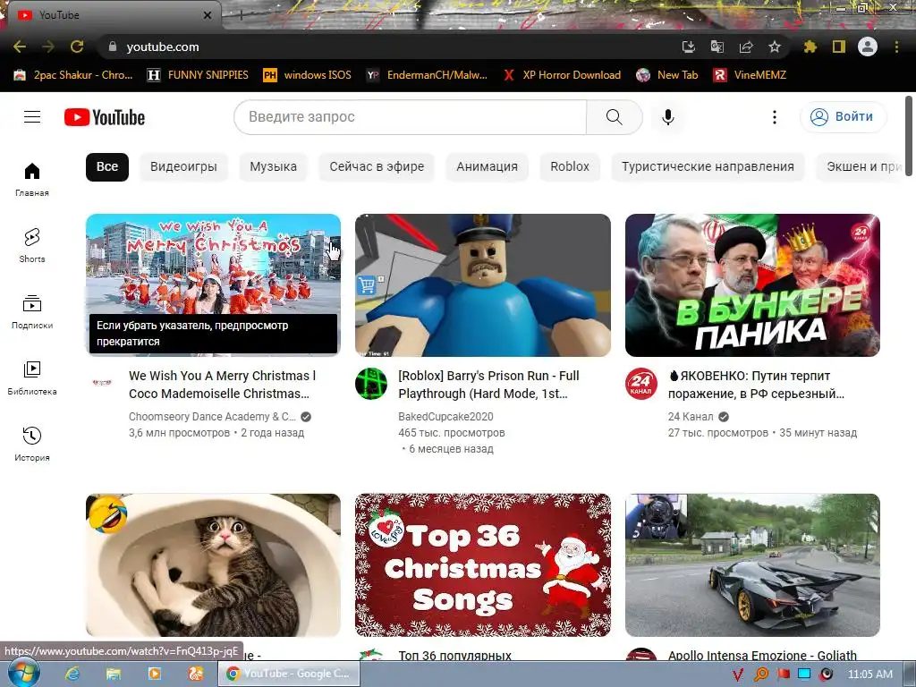Open the Chrome profile avatar
The width and height of the screenshot is (916, 687).
tap(868, 47)
